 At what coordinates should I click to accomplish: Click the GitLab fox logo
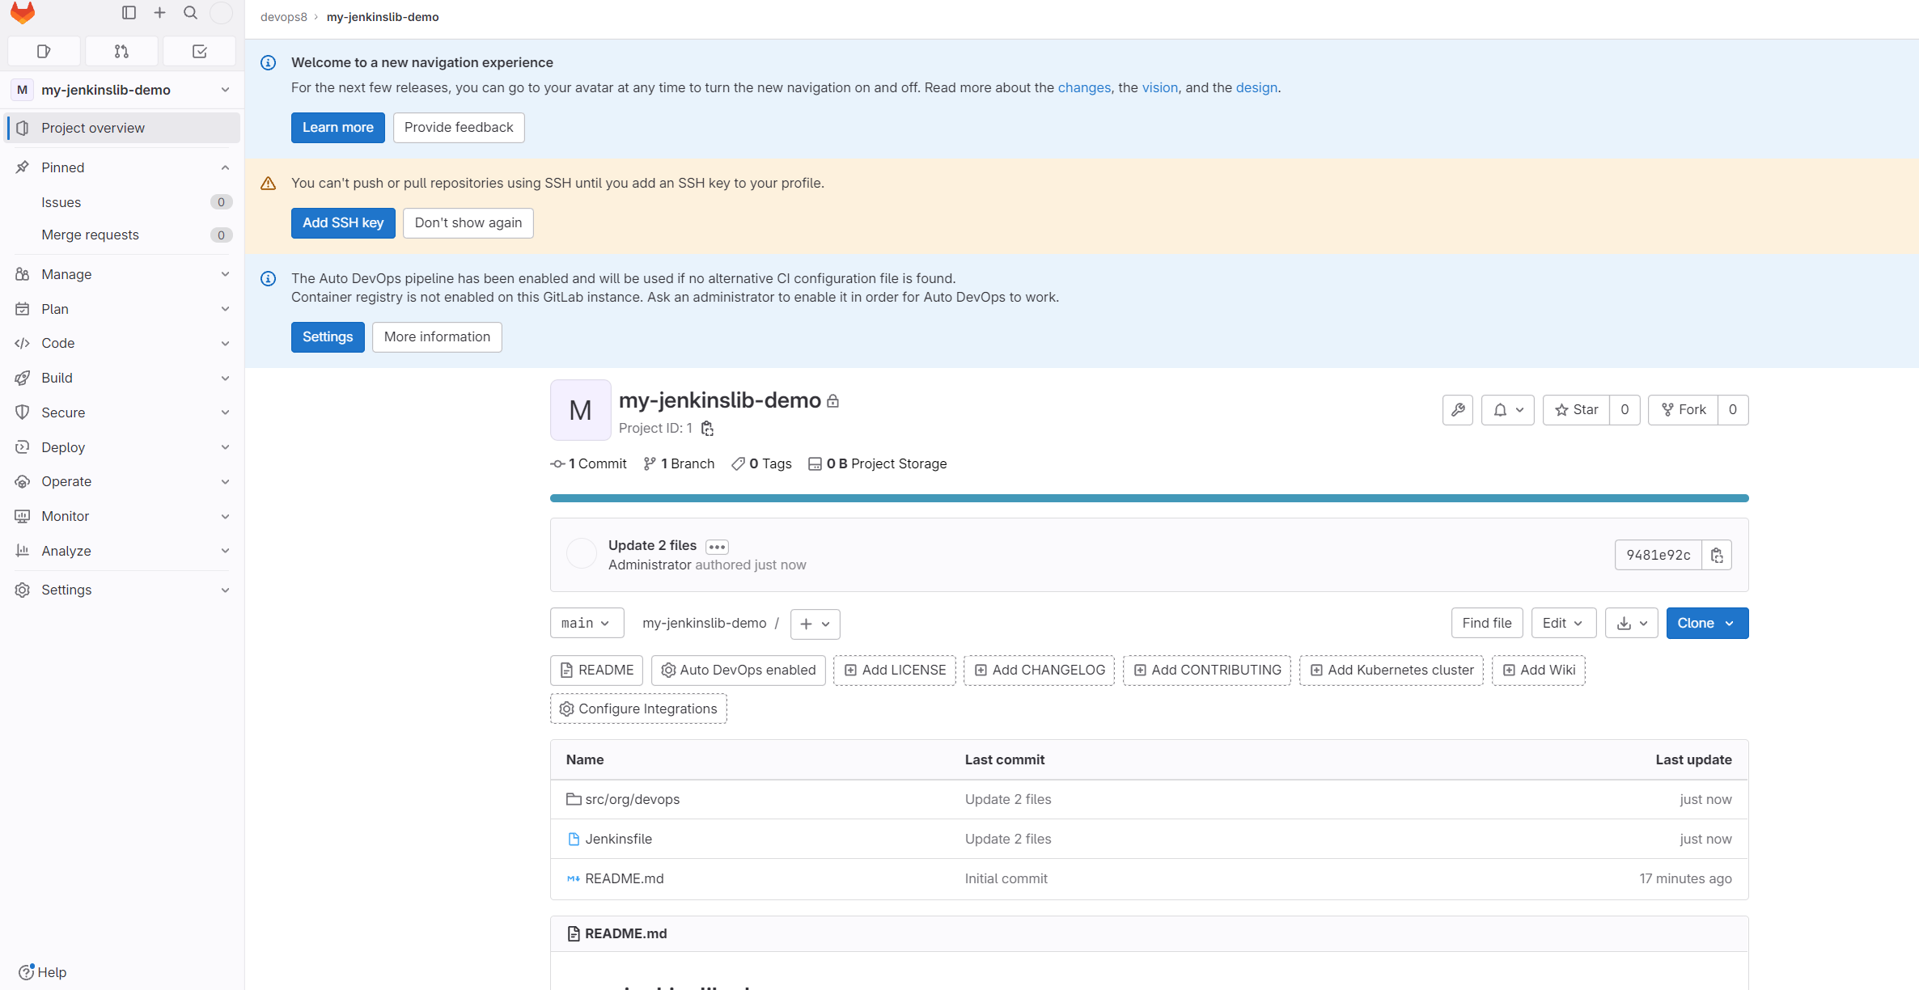pyautogui.click(x=23, y=13)
